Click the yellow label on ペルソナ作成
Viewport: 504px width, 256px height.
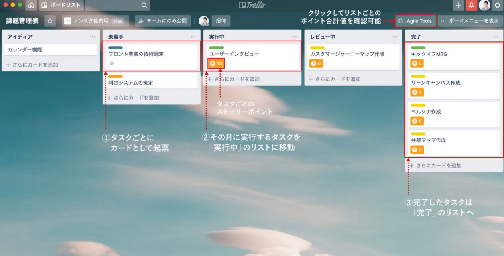[x=418, y=105]
